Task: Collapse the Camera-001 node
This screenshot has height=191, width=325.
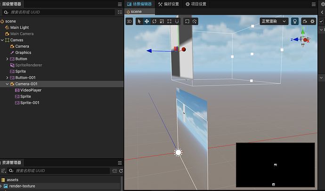Action: 7,84
